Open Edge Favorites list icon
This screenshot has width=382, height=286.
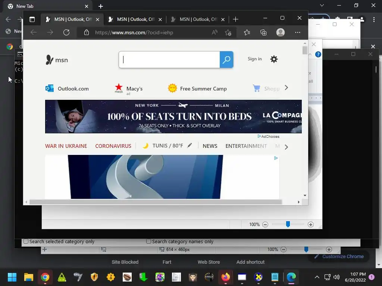[247, 32]
